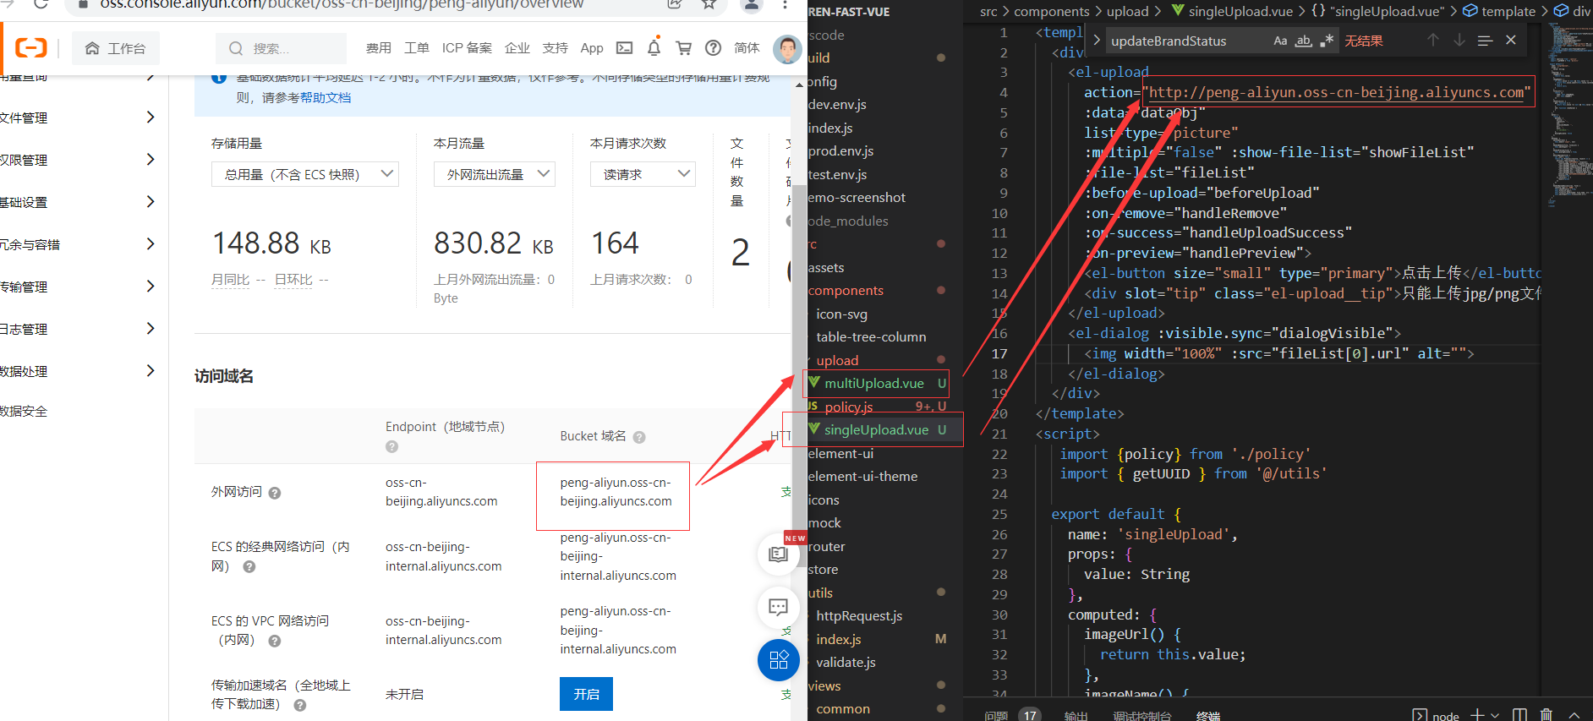Open the ICP 备案 menu item

[x=467, y=48]
